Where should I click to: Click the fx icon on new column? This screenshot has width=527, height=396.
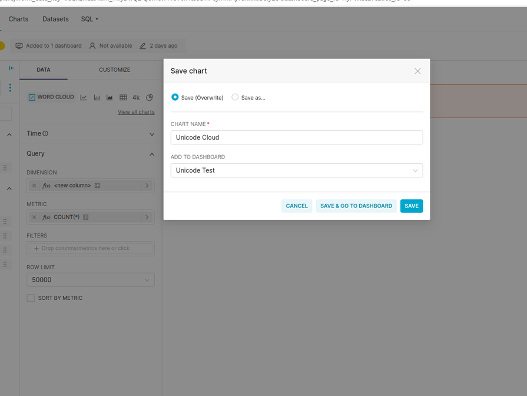pos(47,186)
